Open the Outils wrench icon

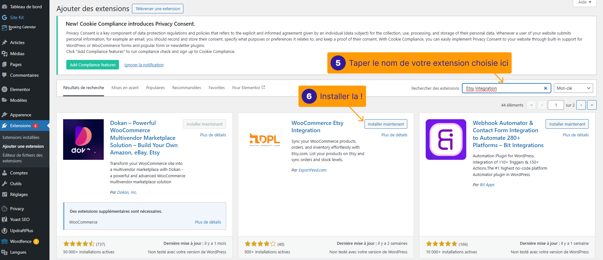(4, 184)
